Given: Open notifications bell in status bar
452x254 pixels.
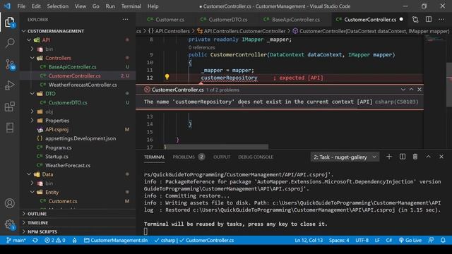Looking at the screenshot, I should point(443,240).
